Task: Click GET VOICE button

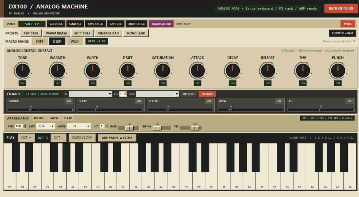Action: (x=56, y=24)
